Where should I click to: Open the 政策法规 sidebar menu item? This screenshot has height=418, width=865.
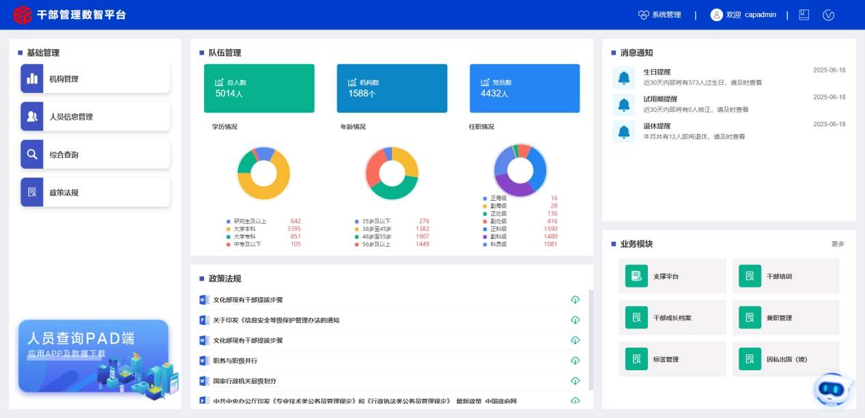(95, 193)
